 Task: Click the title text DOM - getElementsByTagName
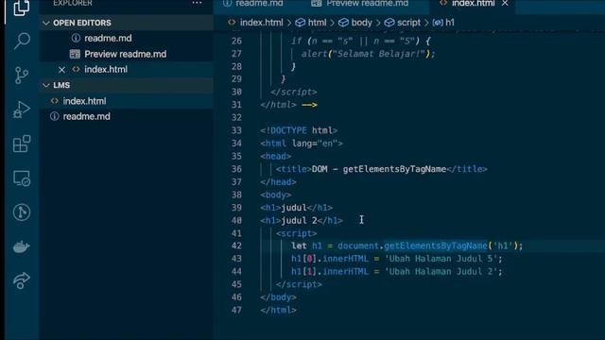click(x=379, y=169)
